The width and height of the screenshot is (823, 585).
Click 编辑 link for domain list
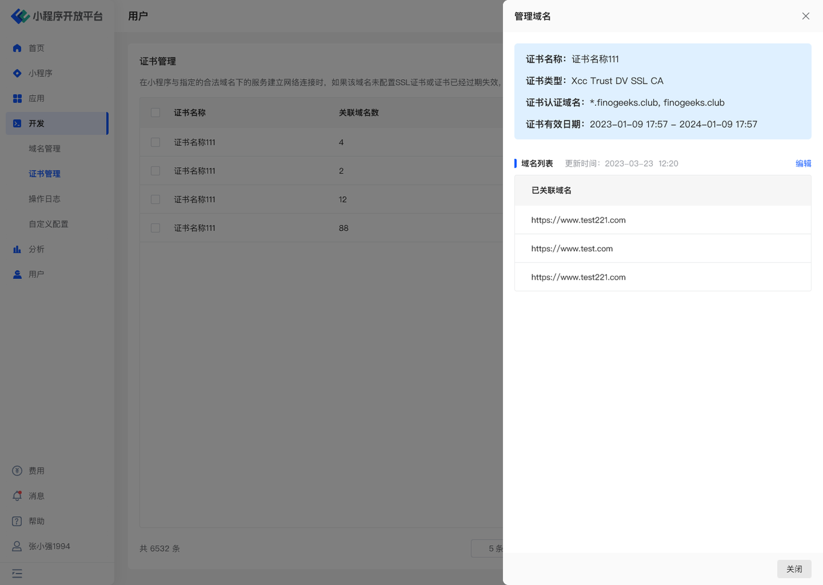click(x=803, y=163)
